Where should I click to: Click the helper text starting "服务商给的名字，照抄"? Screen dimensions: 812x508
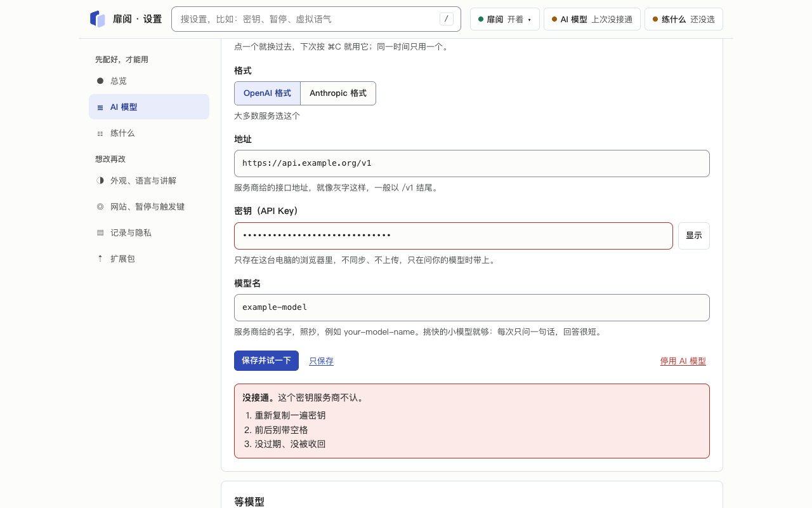pyautogui.click(x=418, y=331)
